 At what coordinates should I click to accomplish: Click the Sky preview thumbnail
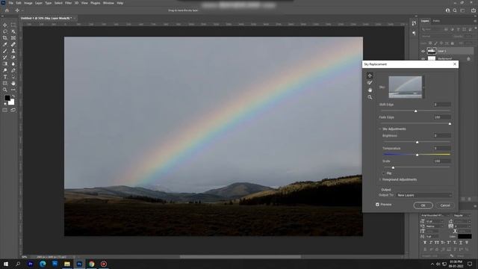point(405,87)
